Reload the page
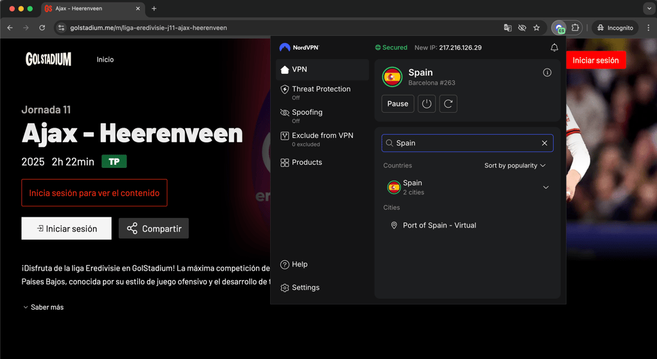This screenshot has height=359, width=657. (42, 28)
